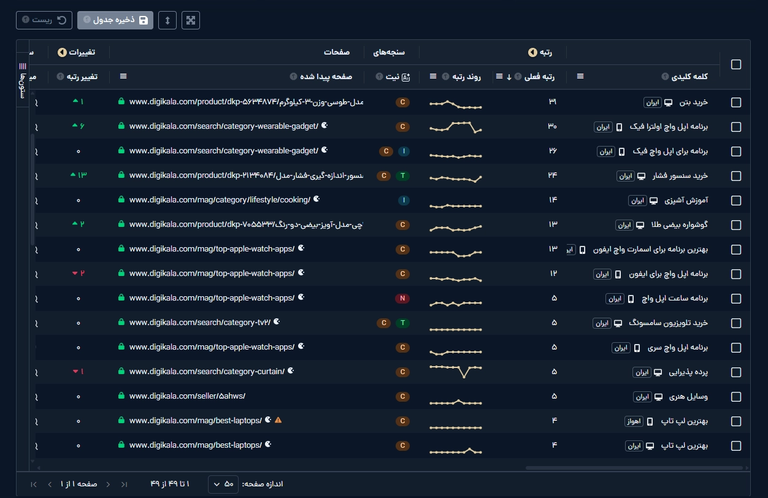Image resolution: width=768 pixels, height=498 pixels.
Task: Click the T intent badge in خرید تلویزیون سامسونگ row
Action: (402, 323)
